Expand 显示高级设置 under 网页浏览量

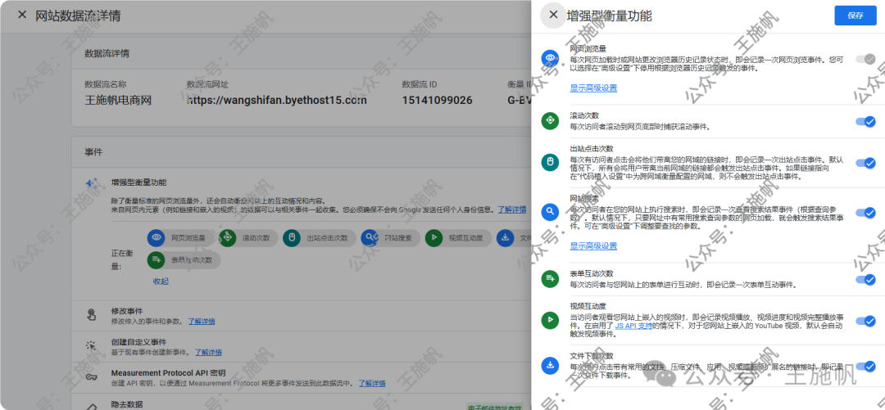593,88
